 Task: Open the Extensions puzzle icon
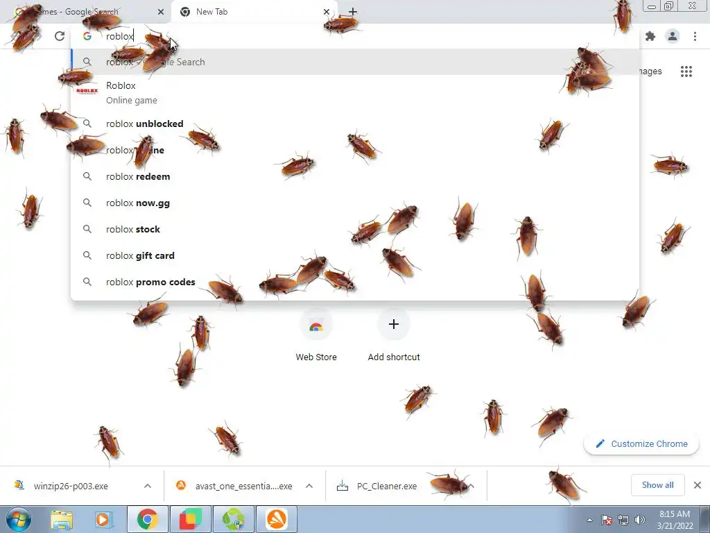(x=650, y=36)
